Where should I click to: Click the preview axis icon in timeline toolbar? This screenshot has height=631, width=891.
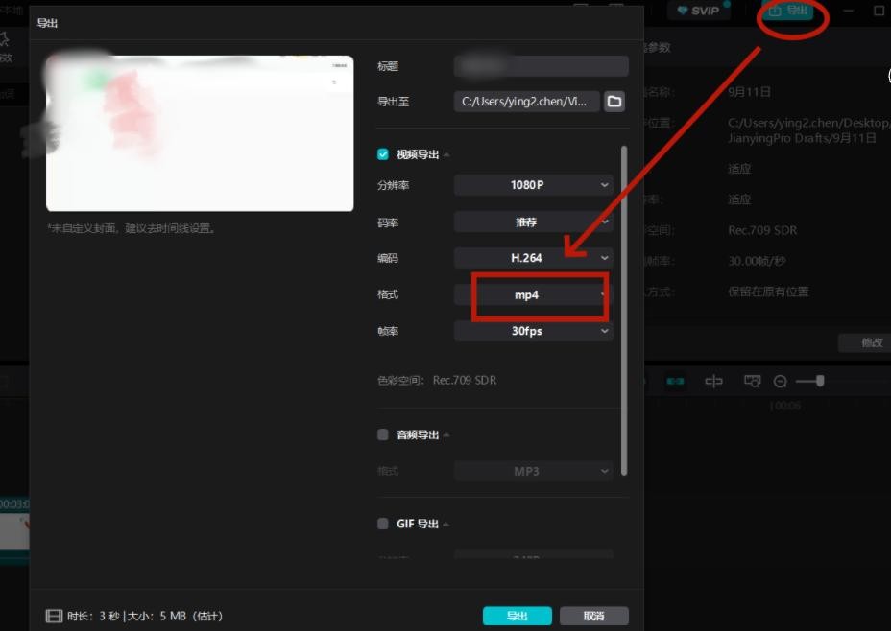753,382
